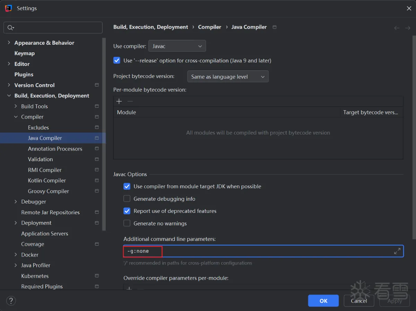Screen dimensions: 416x311
Task: Click the back navigation arrow
Action: coord(397,28)
